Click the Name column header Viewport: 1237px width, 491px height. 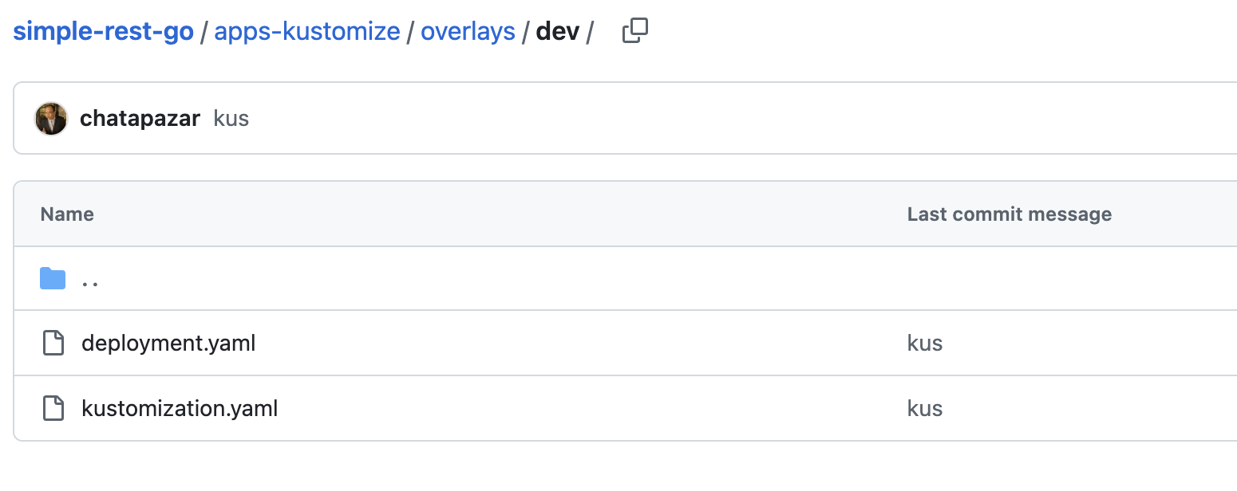(x=67, y=214)
